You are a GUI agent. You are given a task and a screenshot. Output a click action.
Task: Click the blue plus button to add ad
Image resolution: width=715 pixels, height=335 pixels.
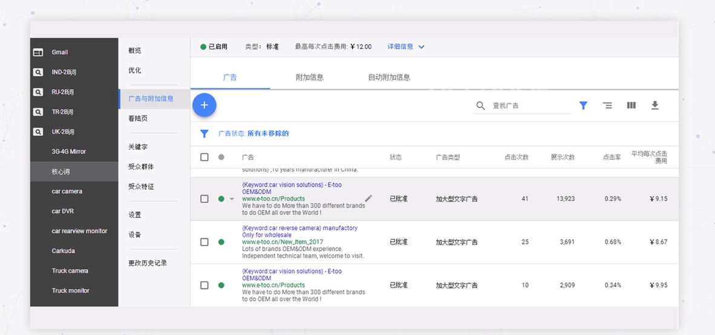click(204, 105)
